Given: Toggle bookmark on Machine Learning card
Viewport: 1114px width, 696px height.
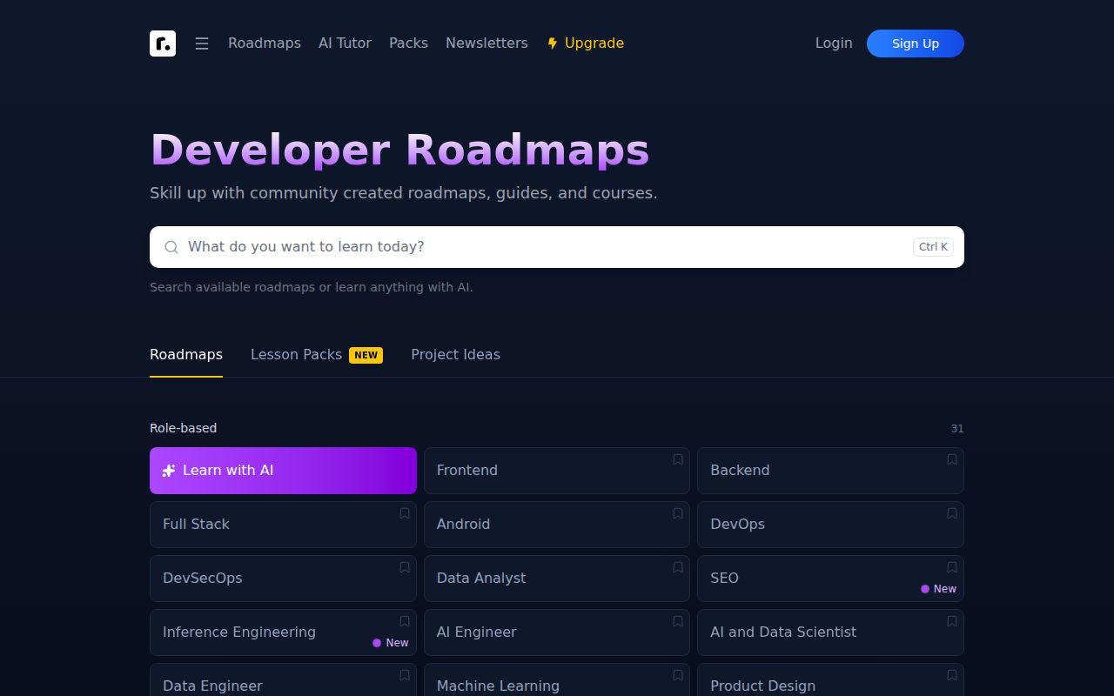Looking at the screenshot, I should (x=678, y=675).
